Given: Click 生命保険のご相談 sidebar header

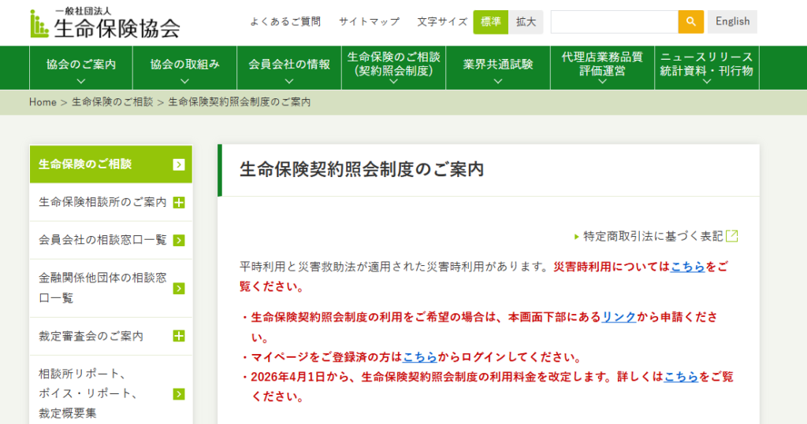Looking at the screenshot, I should [x=110, y=164].
